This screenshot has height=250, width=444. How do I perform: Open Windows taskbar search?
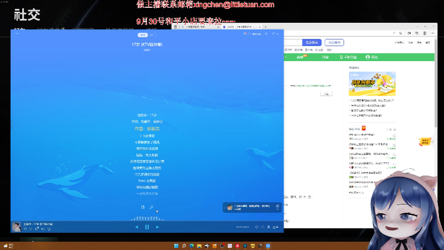point(184,246)
